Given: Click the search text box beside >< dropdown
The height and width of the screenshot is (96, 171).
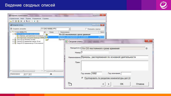Looking at the screenshot, I should pos(40,74).
